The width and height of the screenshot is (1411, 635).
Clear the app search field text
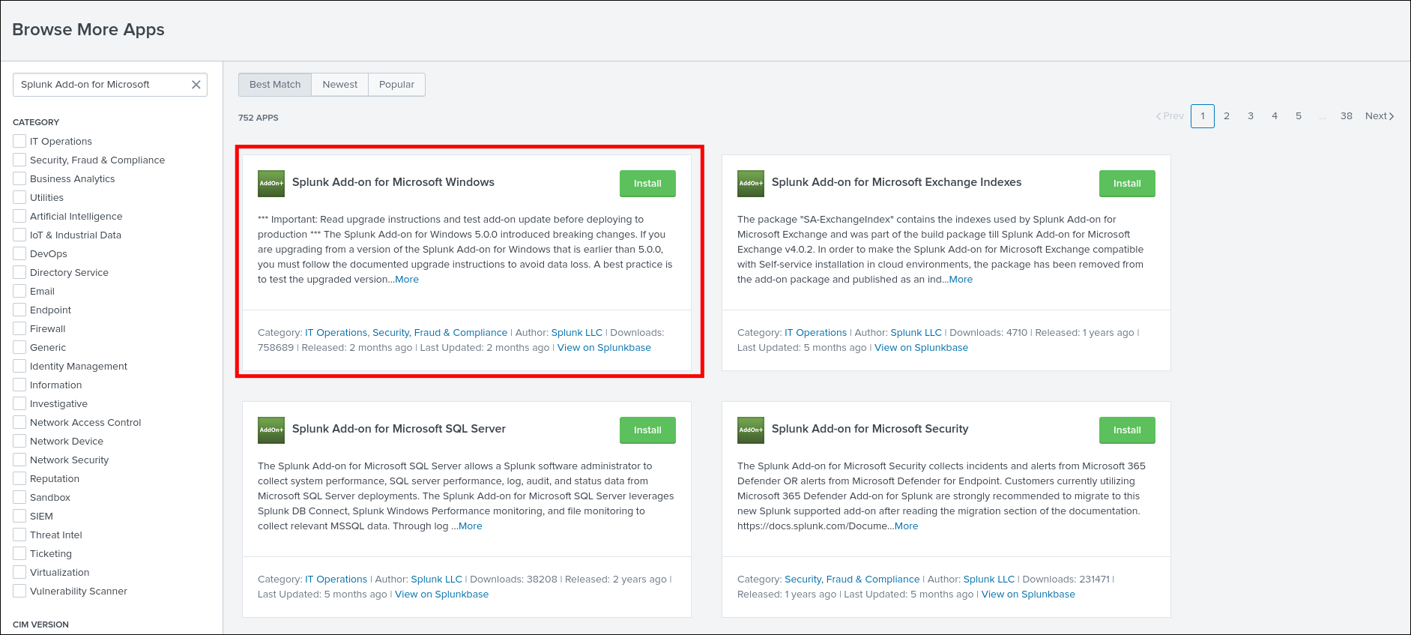point(196,85)
